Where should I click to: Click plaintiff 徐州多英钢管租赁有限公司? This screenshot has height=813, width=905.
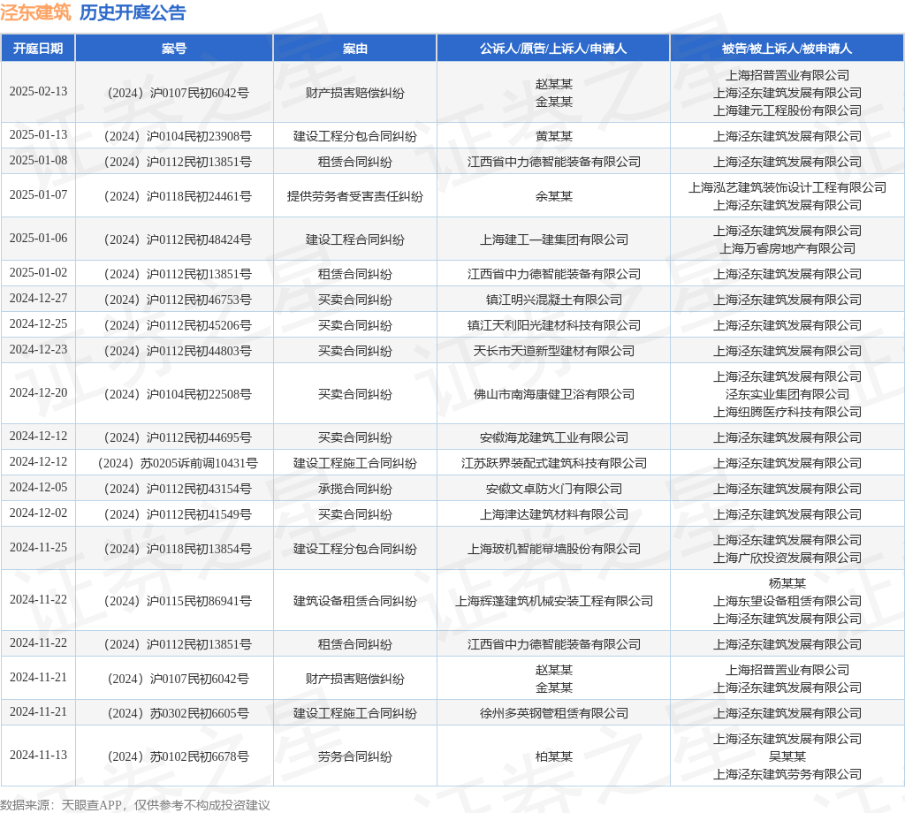point(554,713)
